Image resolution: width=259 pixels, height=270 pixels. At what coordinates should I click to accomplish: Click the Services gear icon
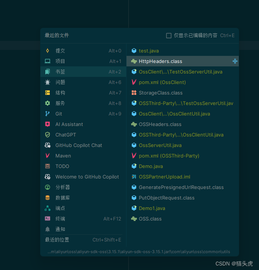click(48, 103)
